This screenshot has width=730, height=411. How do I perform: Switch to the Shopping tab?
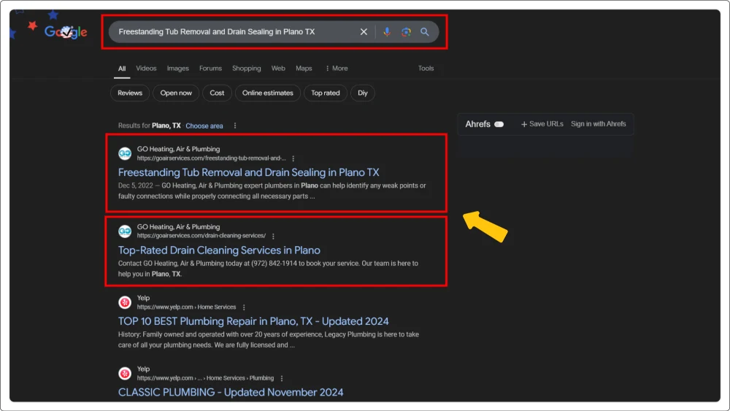[246, 69]
